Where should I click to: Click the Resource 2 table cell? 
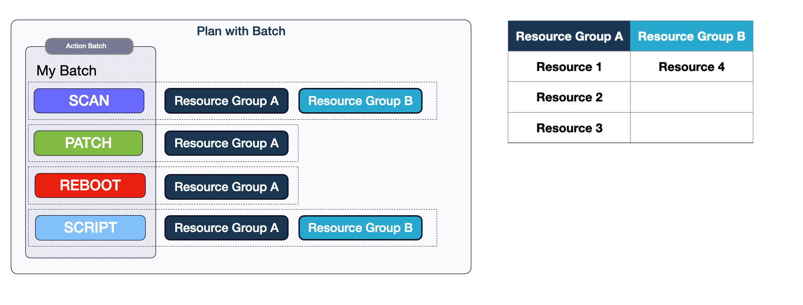point(569,97)
